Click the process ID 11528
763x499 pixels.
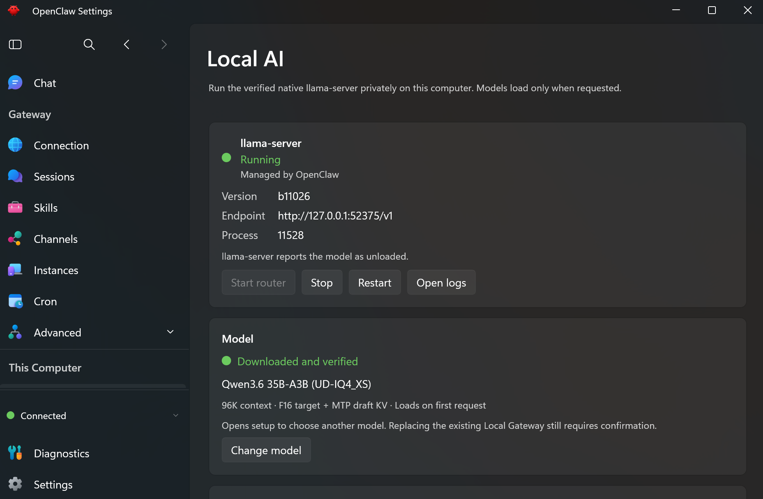(x=291, y=235)
